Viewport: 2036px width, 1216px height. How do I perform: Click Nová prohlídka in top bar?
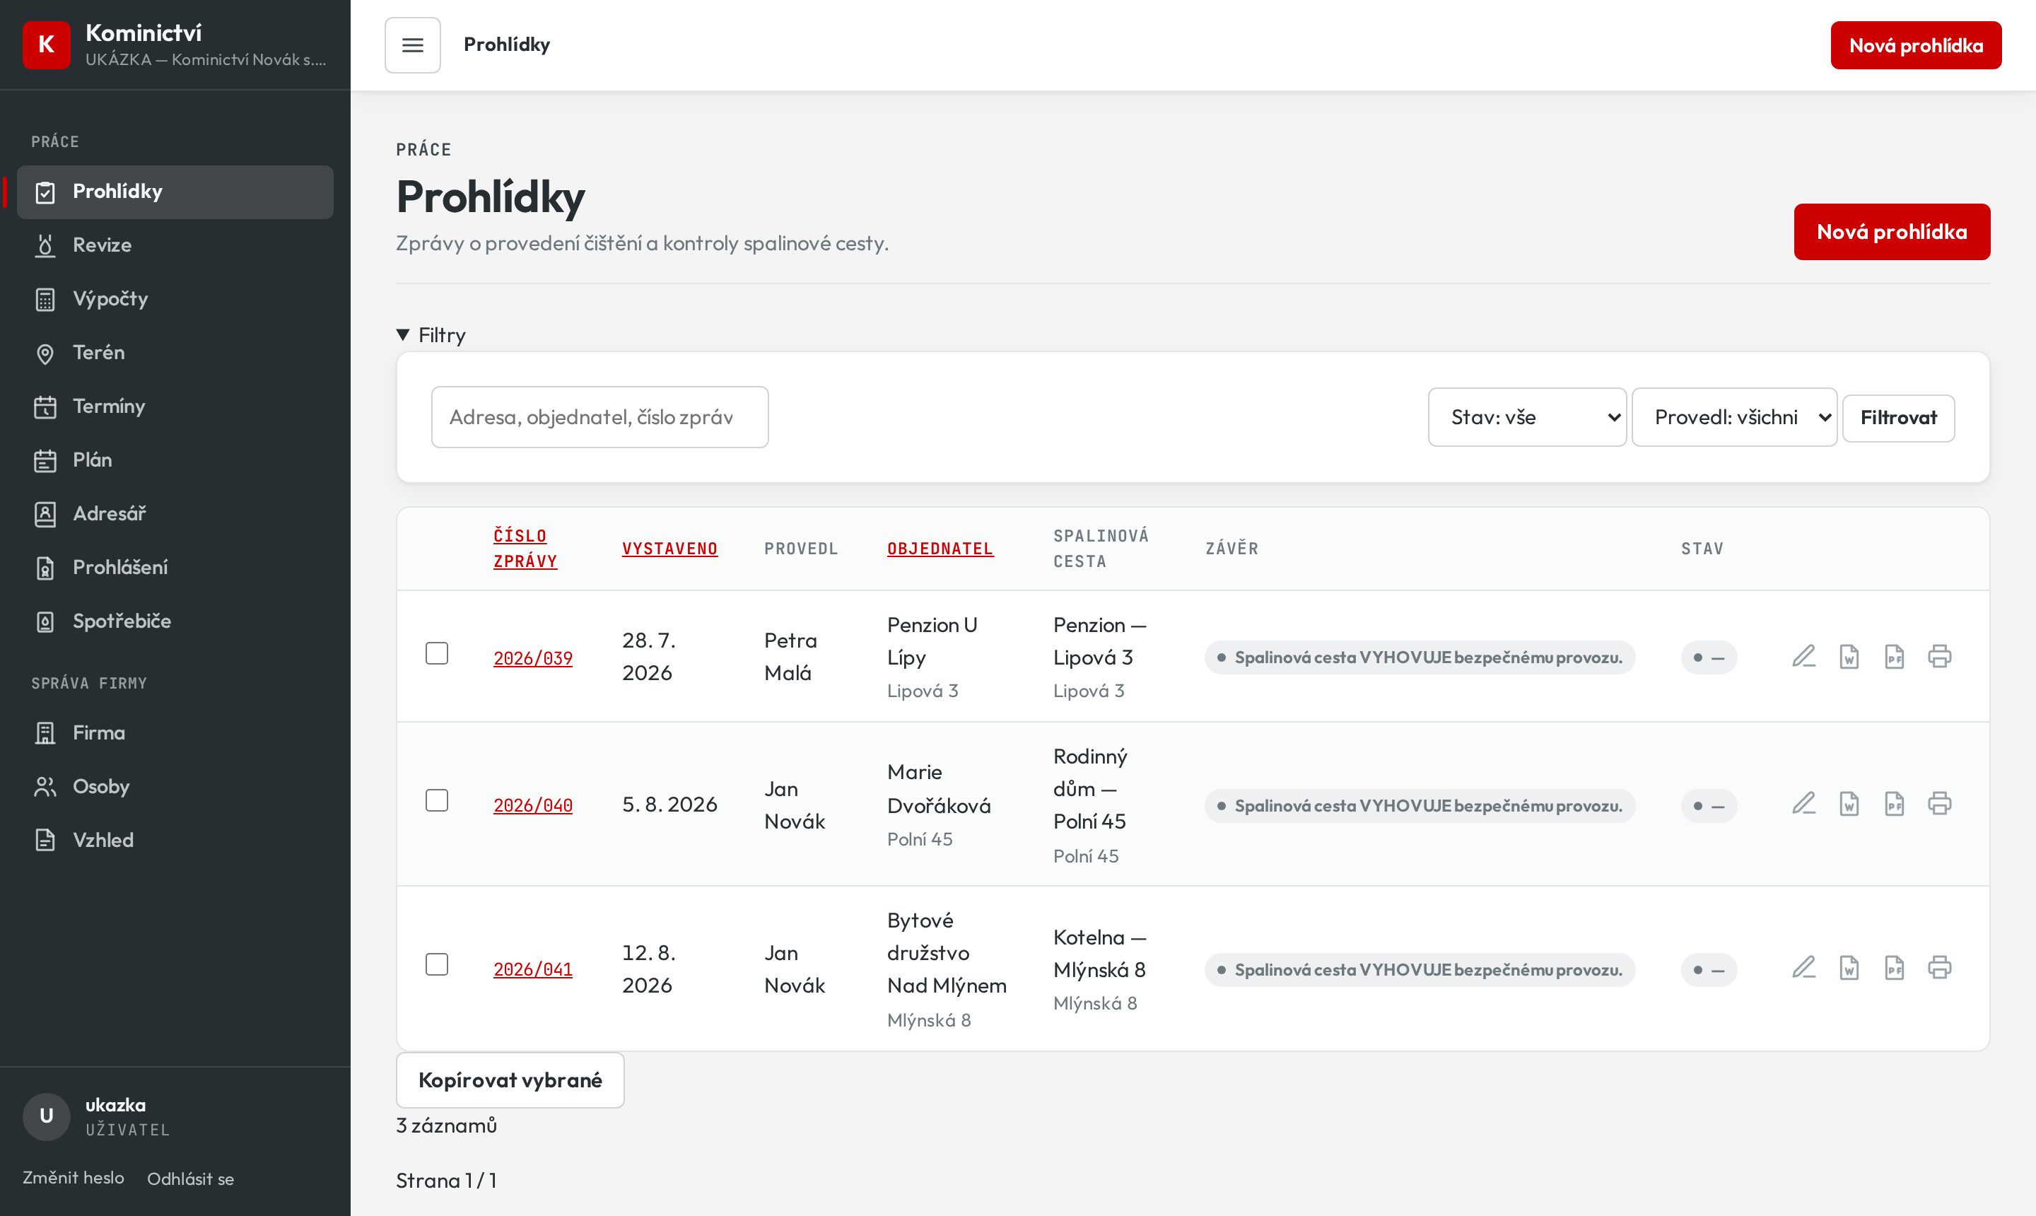1916,45
